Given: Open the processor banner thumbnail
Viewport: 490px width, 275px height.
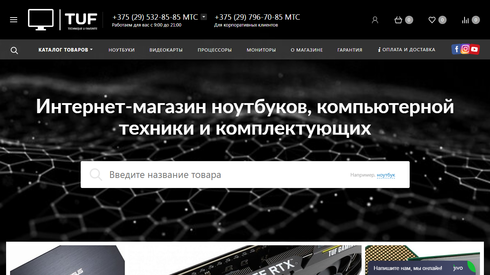Looking at the screenshot, I should (423, 253).
